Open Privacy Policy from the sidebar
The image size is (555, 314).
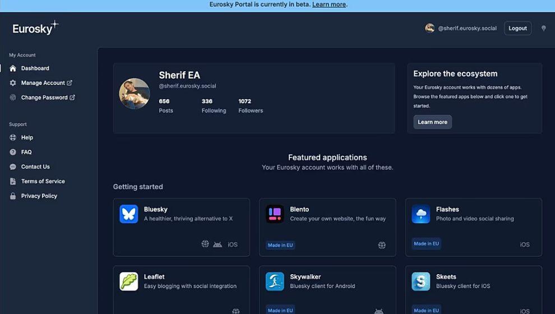pos(39,196)
